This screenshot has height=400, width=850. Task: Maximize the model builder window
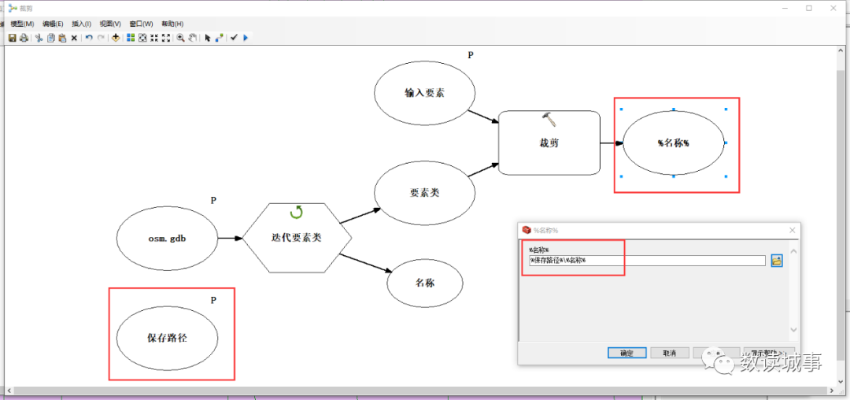[x=809, y=8]
